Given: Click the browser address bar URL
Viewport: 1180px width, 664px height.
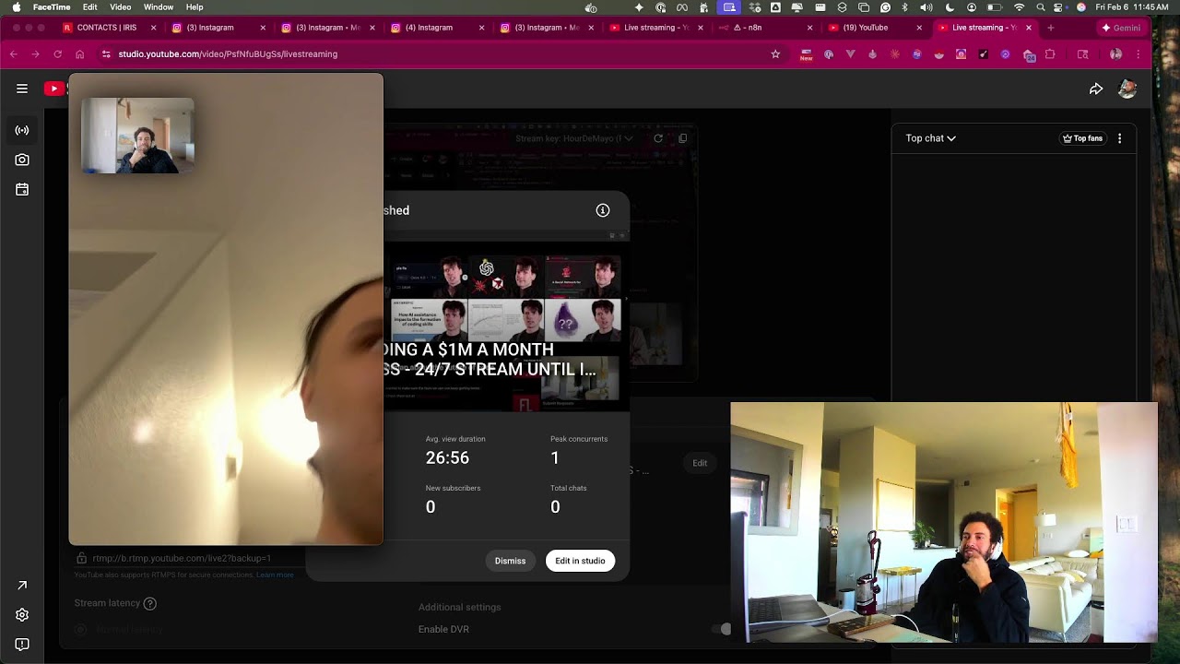Looking at the screenshot, I should click(228, 54).
